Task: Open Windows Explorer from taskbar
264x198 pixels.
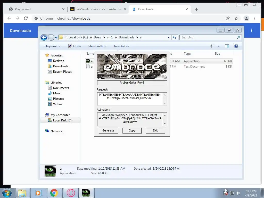Action: (22, 193)
